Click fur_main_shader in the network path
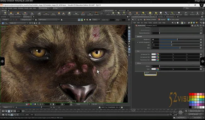The width and height of the screenshot is (205, 120). point(173,20)
